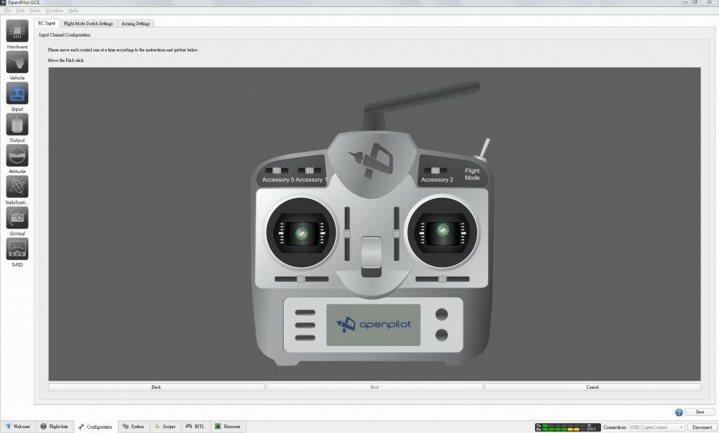Go to the Scopes workspace tab
This screenshot has height=433, width=719.
(166, 427)
